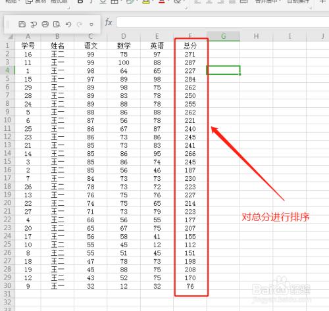The image size is (329, 311).
Task: Select row 15 header
Action: click(x=7, y=162)
